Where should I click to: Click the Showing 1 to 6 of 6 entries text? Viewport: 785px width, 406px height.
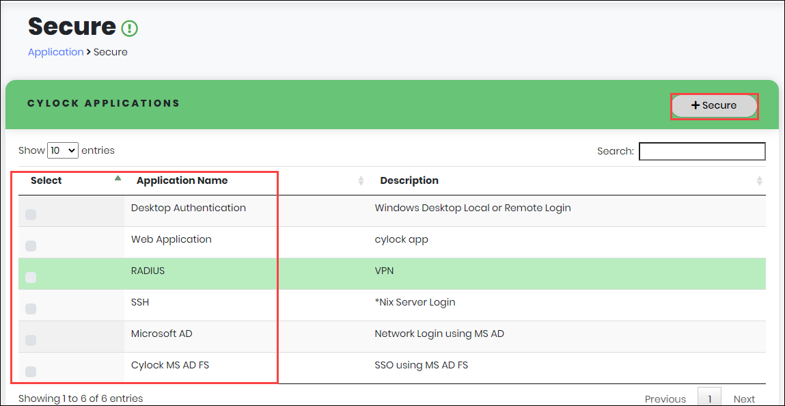click(81, 398)
